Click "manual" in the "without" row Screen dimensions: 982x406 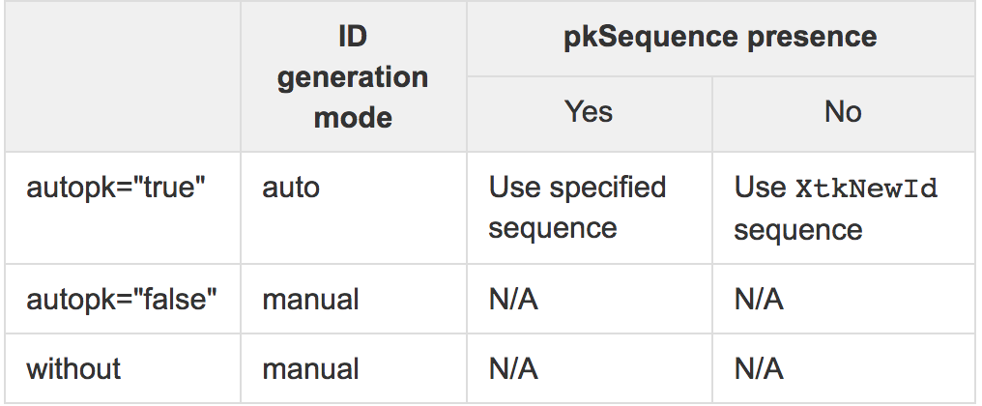click(x=310, y=368)
